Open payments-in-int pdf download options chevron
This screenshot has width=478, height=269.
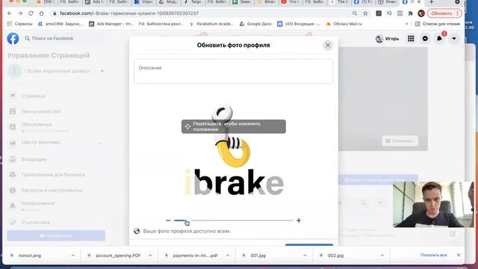tap(228, 256)
